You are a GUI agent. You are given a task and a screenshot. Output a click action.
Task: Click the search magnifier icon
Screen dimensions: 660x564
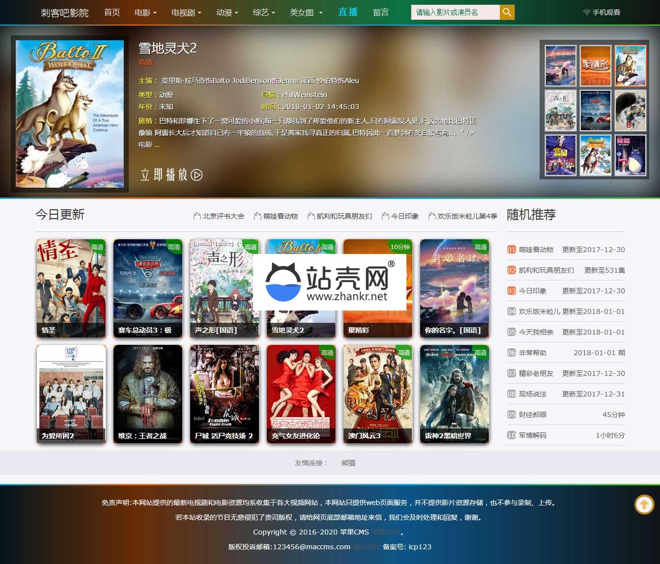[507, 12]
